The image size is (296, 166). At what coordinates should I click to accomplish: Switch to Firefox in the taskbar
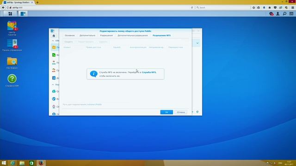click(x=41, y=163)
